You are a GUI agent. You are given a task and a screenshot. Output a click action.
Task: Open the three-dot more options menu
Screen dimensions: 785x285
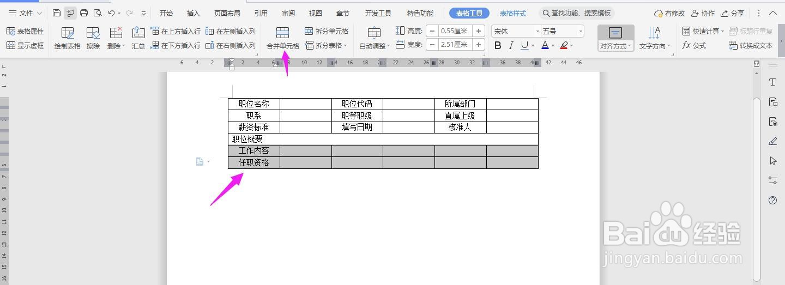pyautogui.click(x=759, y=13)
